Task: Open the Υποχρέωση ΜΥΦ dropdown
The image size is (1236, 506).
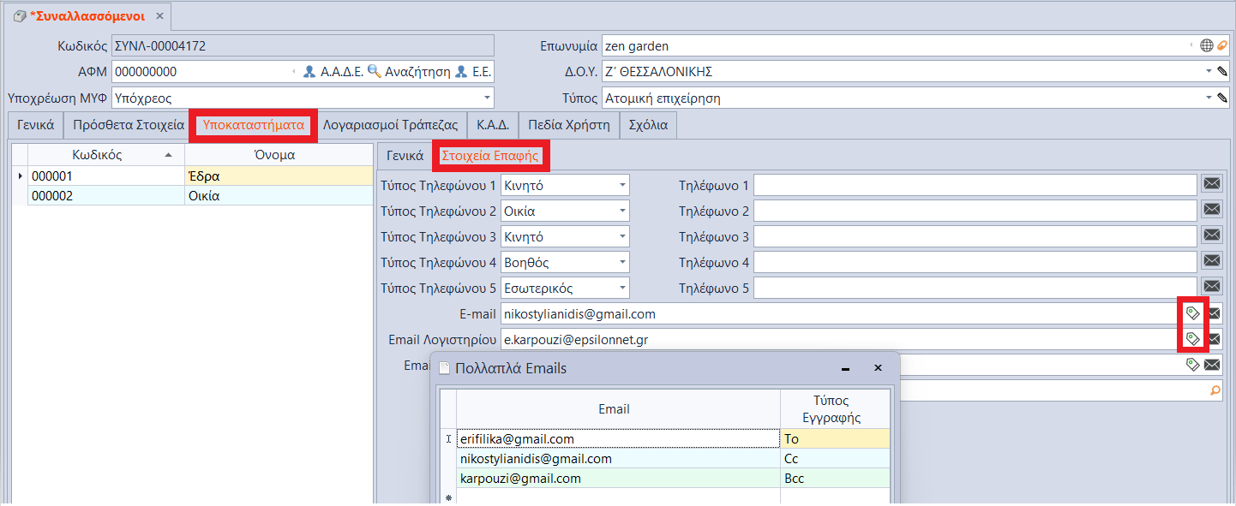Action: pyautogui.click(x=487, y=98)
